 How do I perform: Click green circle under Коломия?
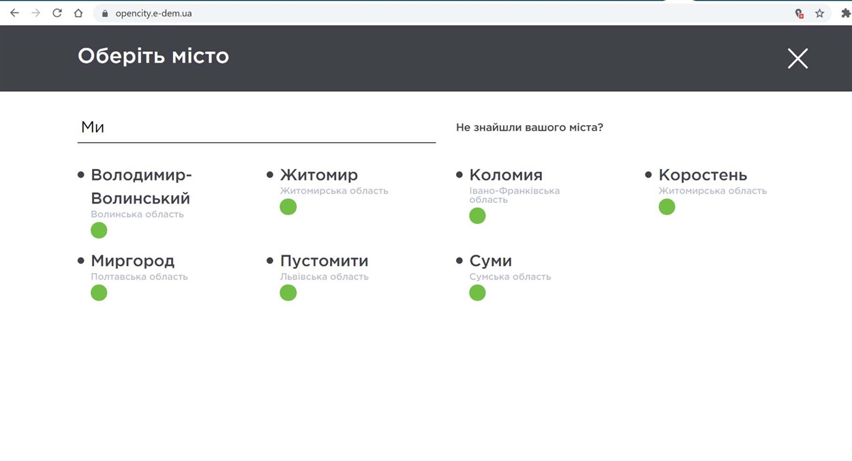pyautogui.click(x=477, y=216)
